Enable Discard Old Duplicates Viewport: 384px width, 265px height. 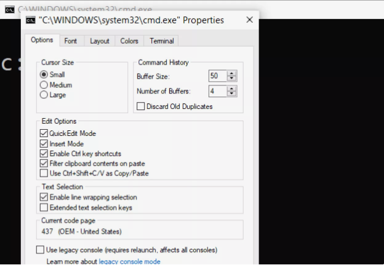[140, 106]
